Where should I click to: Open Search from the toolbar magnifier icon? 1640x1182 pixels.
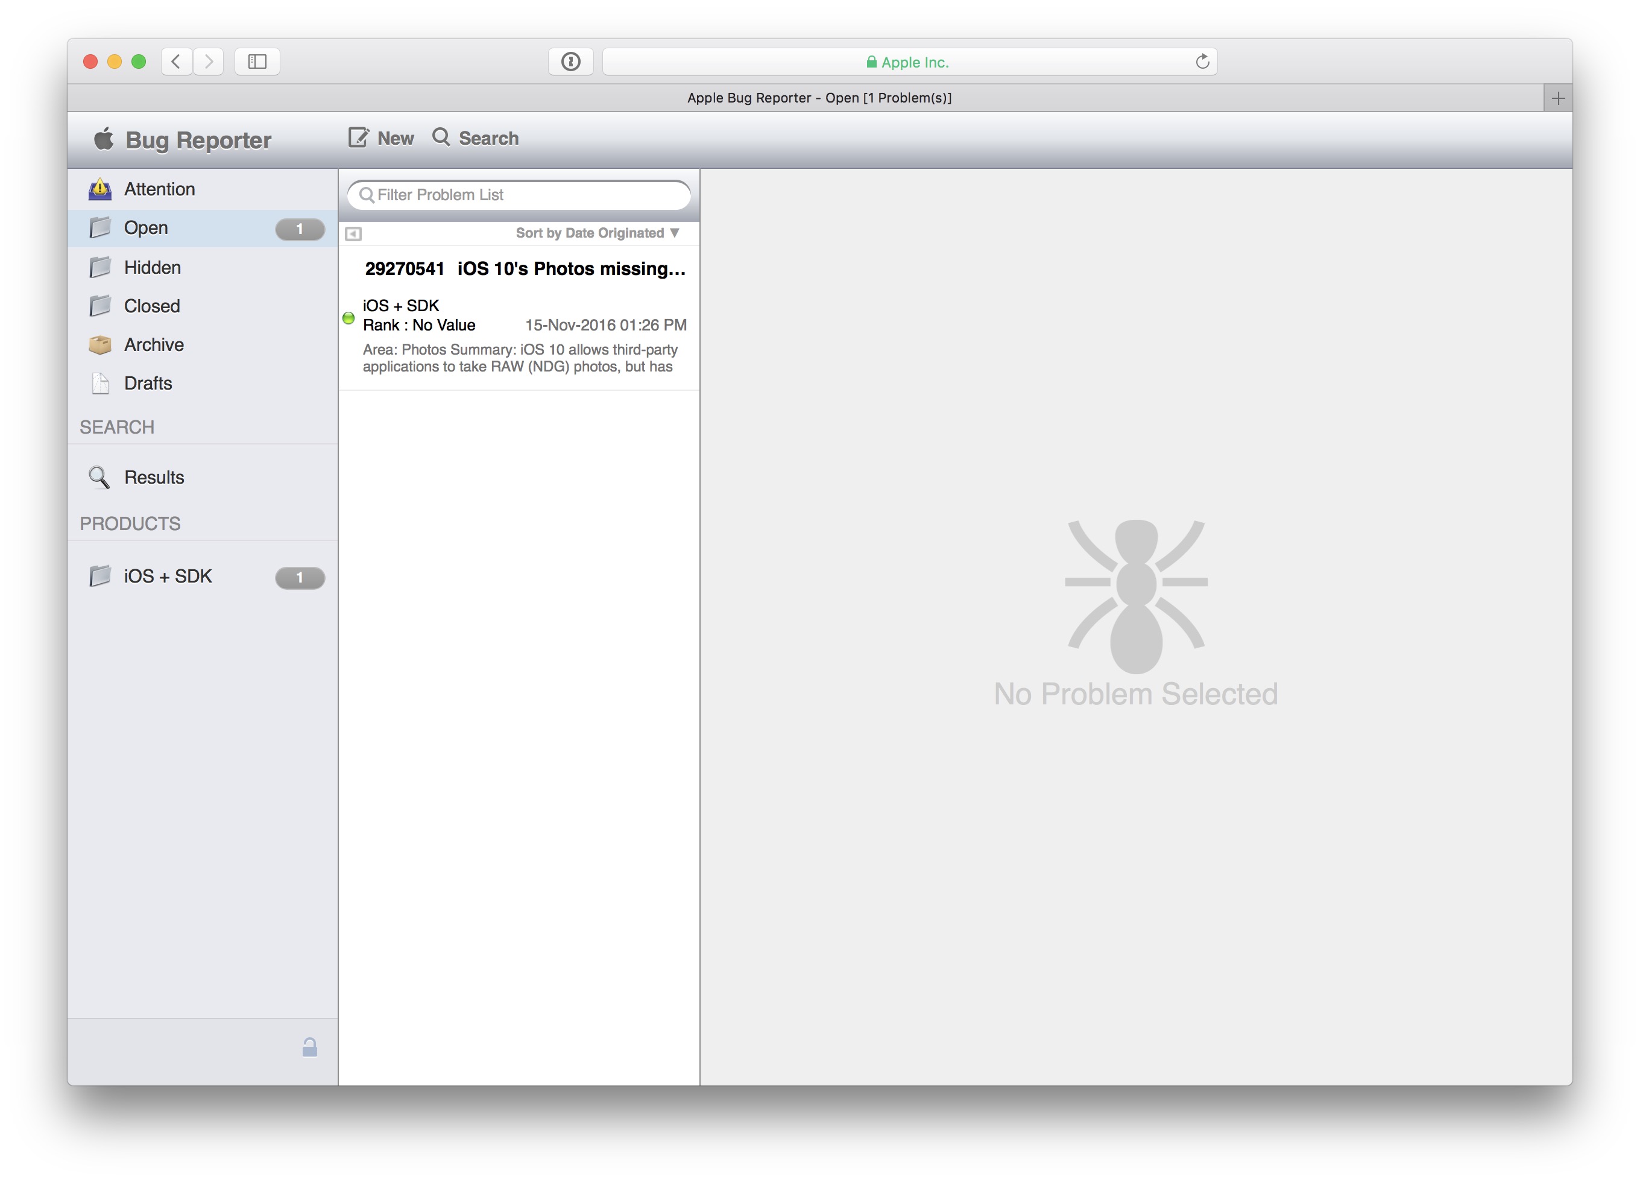pyautogui.click(x=442, y=137)
